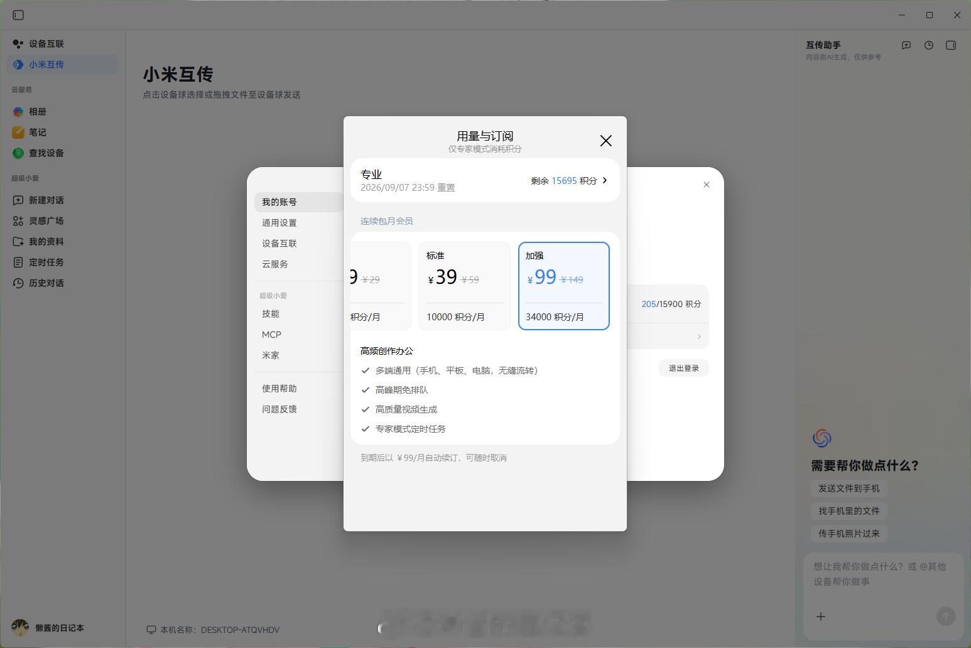The height and width of the screenshot is (648, 971).
Task: Open 使用帮助 in settings
Action: [x=299, y=389]
